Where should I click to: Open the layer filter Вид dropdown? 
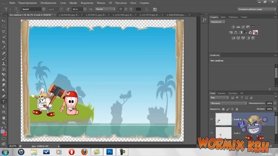click(x=219, y=97)
